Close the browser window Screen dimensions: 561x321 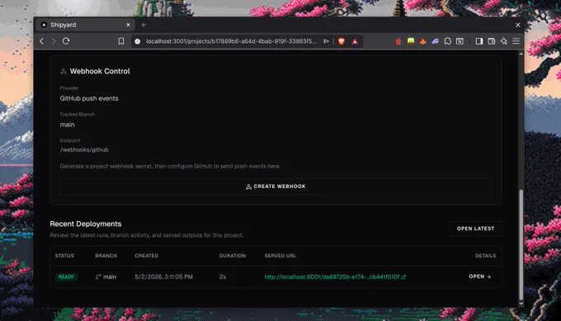[x=518, y=25]
